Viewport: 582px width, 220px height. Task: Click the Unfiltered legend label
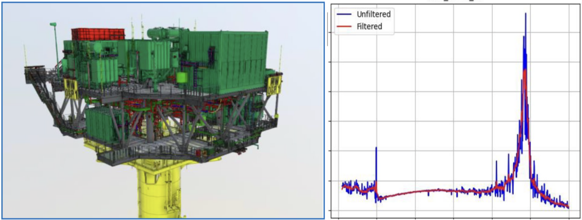(x=373, y=14)
